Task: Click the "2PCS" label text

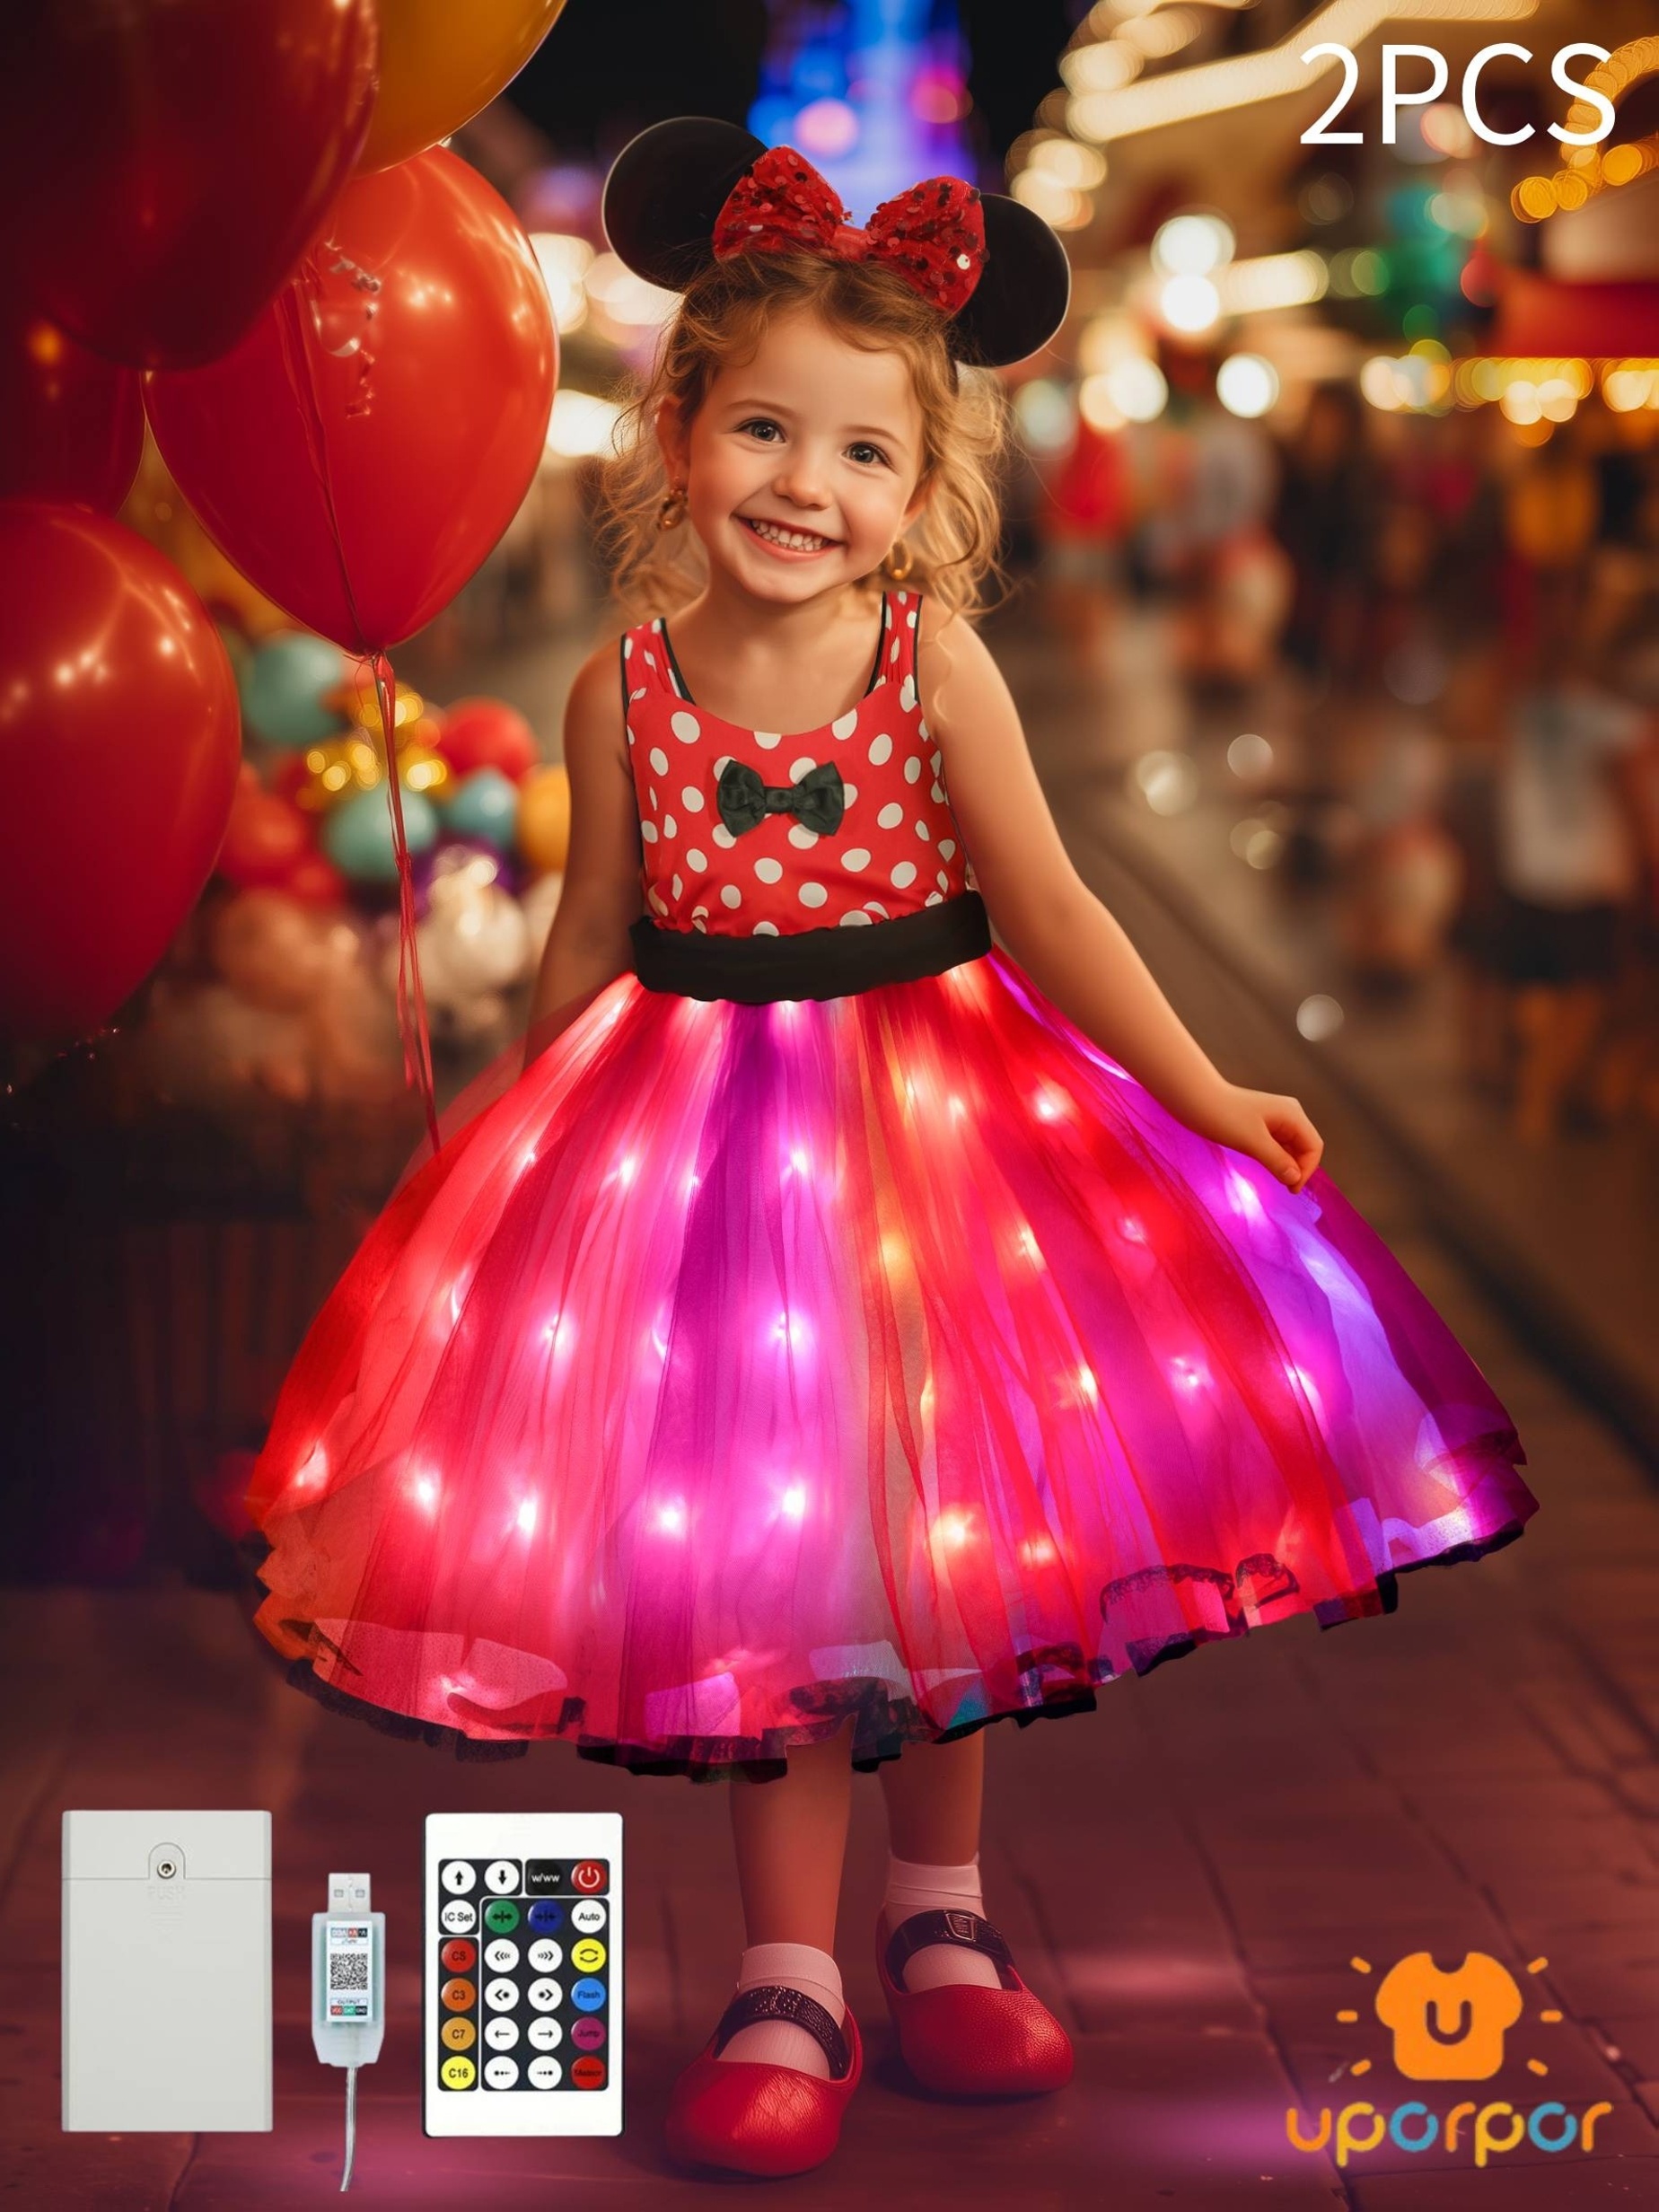Action: point(1458,96)
